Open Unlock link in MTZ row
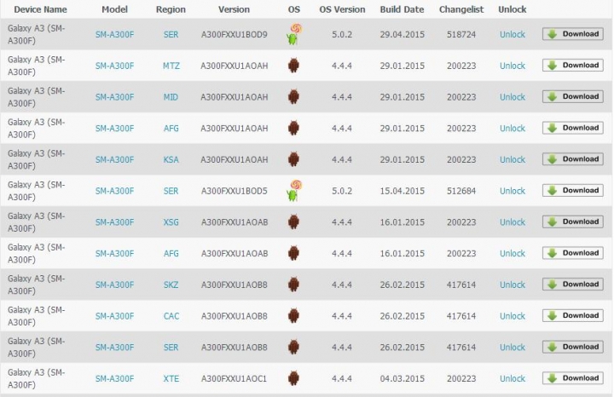Screen dimensions: 614x397 (x=513, y=66)
